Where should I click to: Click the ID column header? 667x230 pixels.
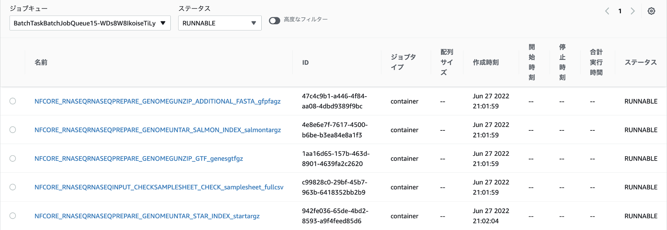(306, 62)
